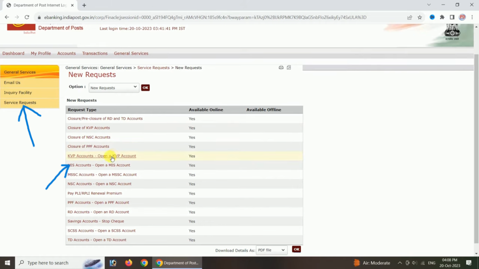479x269 pixels.
Task: Open the Download Details As format dropdown
Action: (x=271, y=250)
